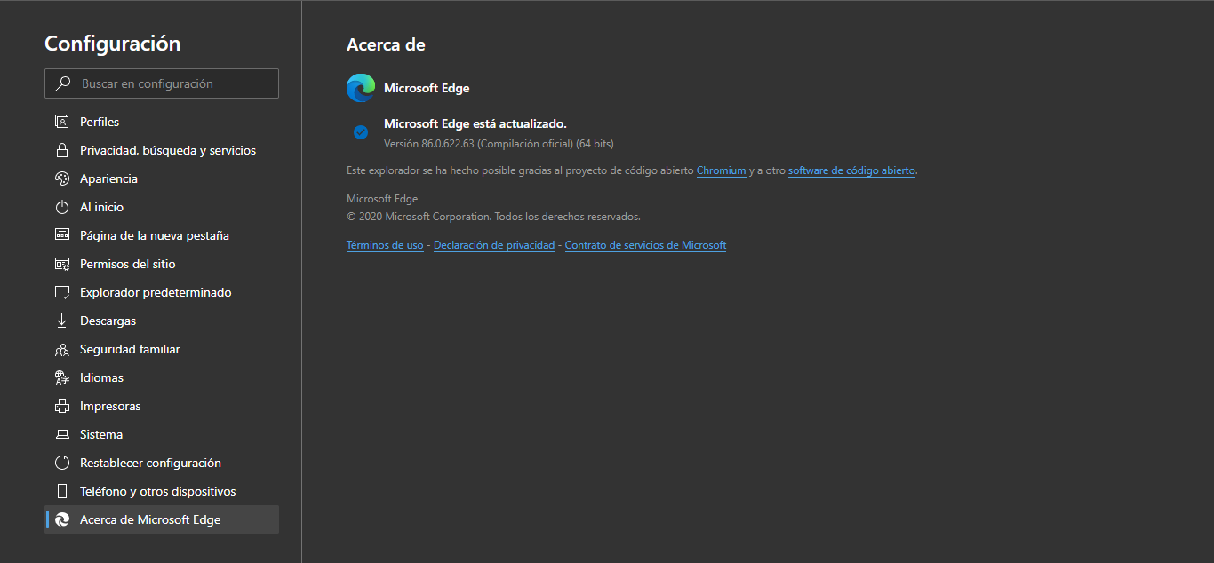Select Al inicio in sidebar

pyautogui.click(x=162, y=207)
